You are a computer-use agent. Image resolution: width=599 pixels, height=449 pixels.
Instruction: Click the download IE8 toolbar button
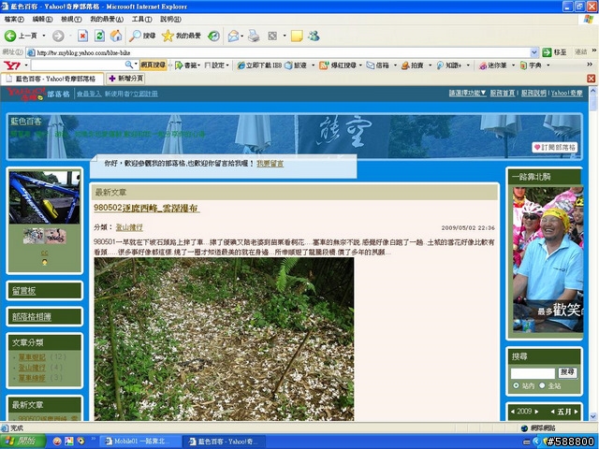point(259,65)
